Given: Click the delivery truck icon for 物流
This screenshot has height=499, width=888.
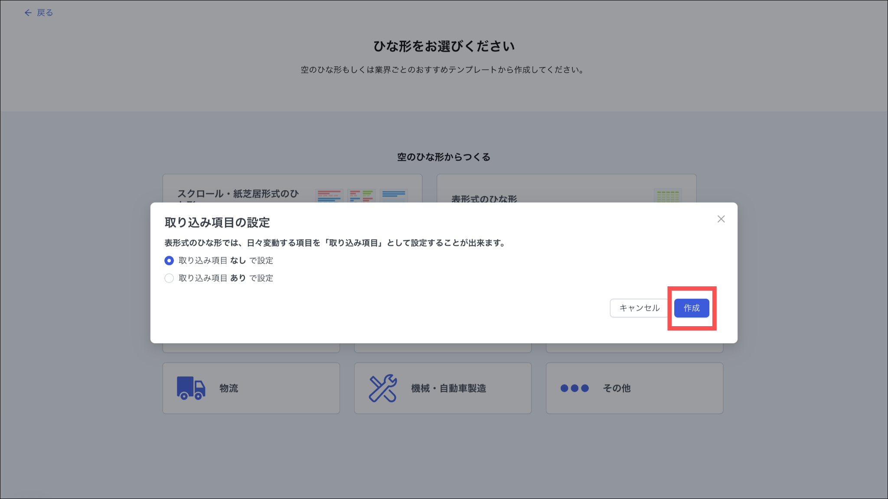Looking at the screenshot, I should [191, 388].
